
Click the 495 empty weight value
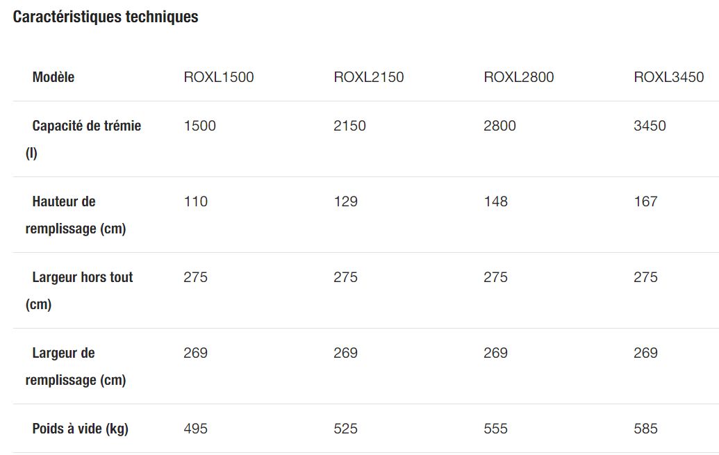(x=196, y=429)
